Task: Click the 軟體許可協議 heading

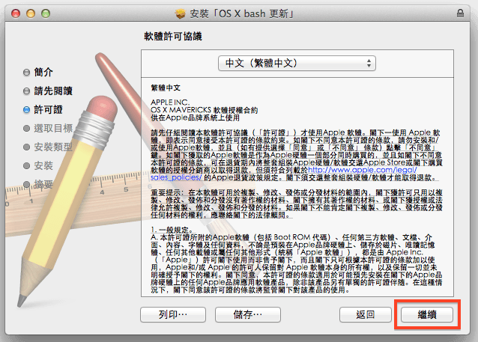Action: (173, 36)
